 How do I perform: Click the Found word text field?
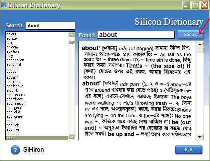136,35
